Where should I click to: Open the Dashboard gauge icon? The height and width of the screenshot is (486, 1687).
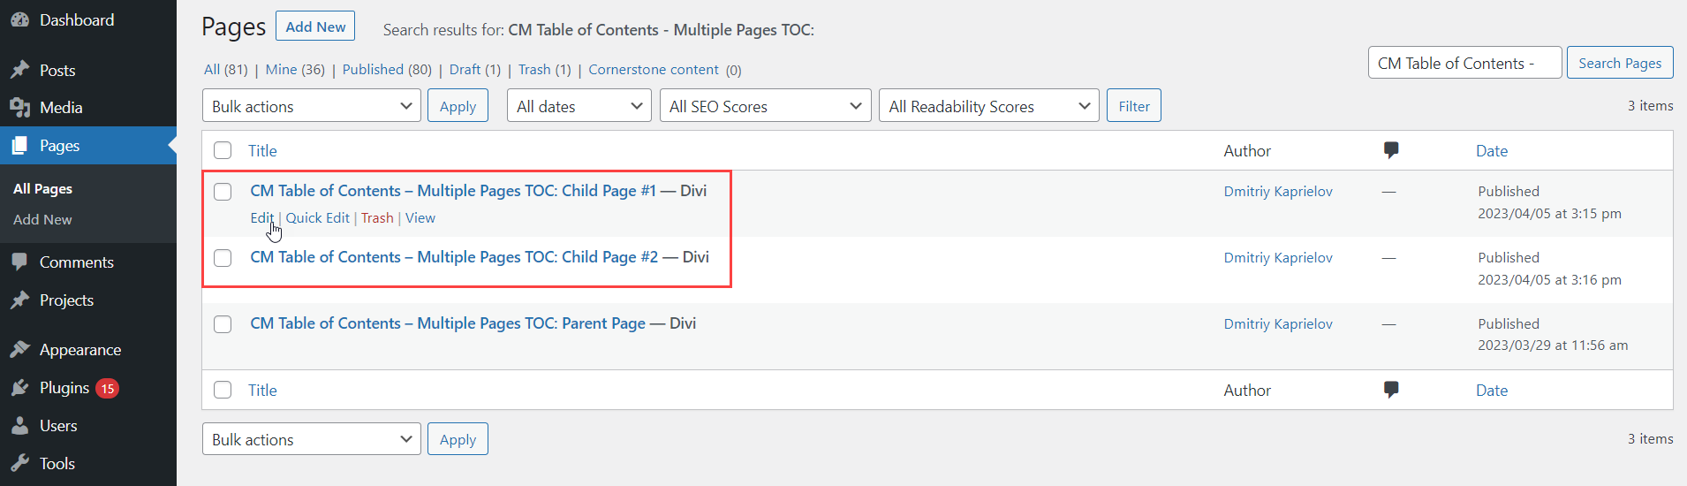pos(19,19)
